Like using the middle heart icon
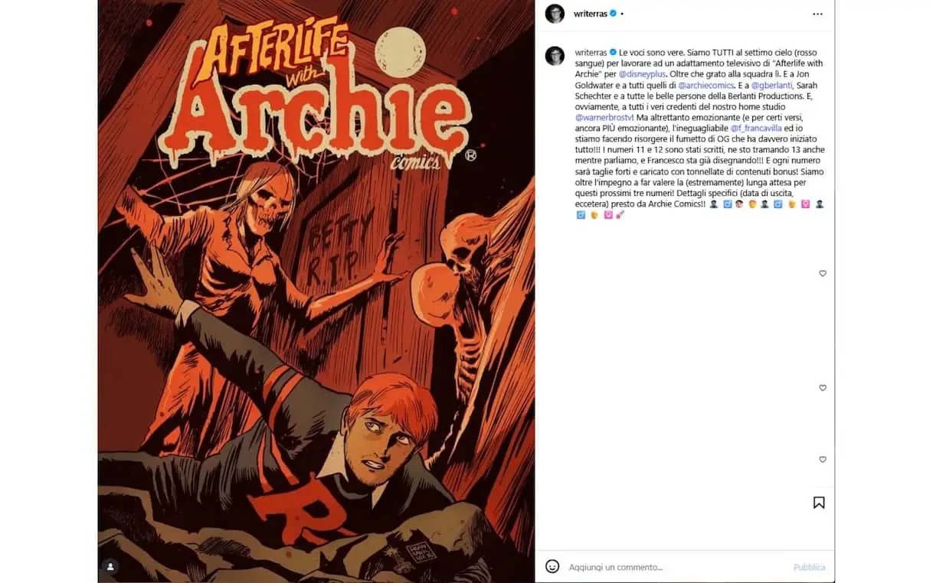Image resolution: width=933 pixels, height=583 pixels. click(823, 388)
